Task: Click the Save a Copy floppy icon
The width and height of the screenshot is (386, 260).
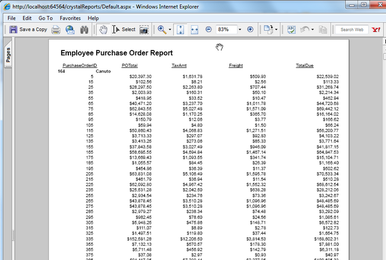Action: click(13, 30)
